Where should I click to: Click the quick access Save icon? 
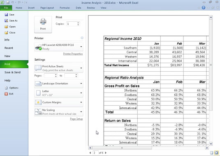pyautogui.click(x=8, y=2)
